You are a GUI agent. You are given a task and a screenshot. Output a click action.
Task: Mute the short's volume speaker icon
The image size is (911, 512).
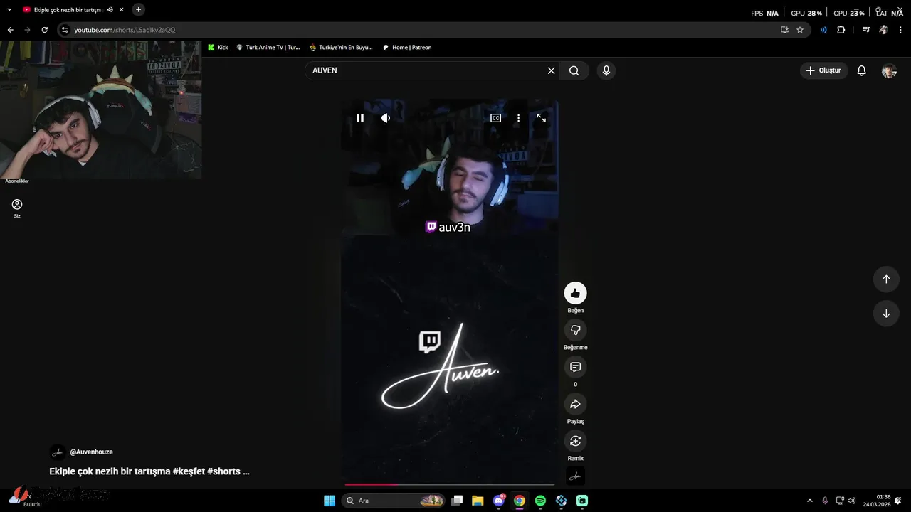point(386,118)
